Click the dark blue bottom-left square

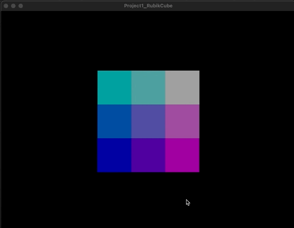click(114, 155)
